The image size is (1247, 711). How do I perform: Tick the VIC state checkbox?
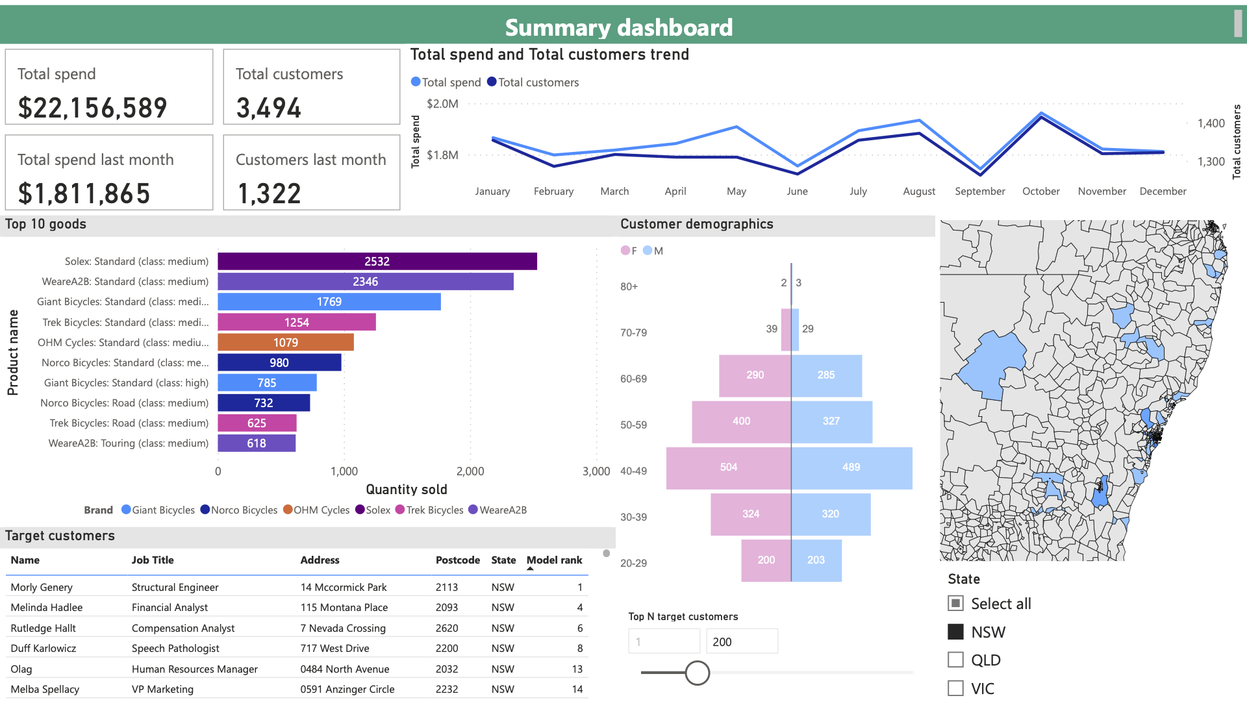tap(955, 688)
